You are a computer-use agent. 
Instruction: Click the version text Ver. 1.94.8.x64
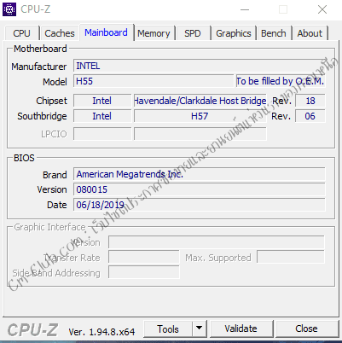pyautogui.click(x=101, y=332)
